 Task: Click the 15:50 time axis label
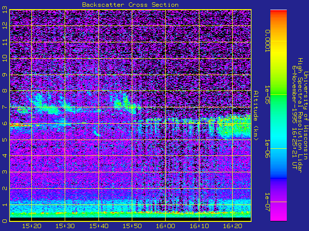132,226
